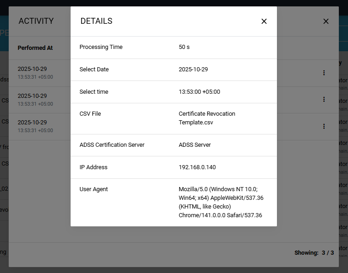Select the first activity row's date entry
348x273 pixels.
click(x=32, y=69)
